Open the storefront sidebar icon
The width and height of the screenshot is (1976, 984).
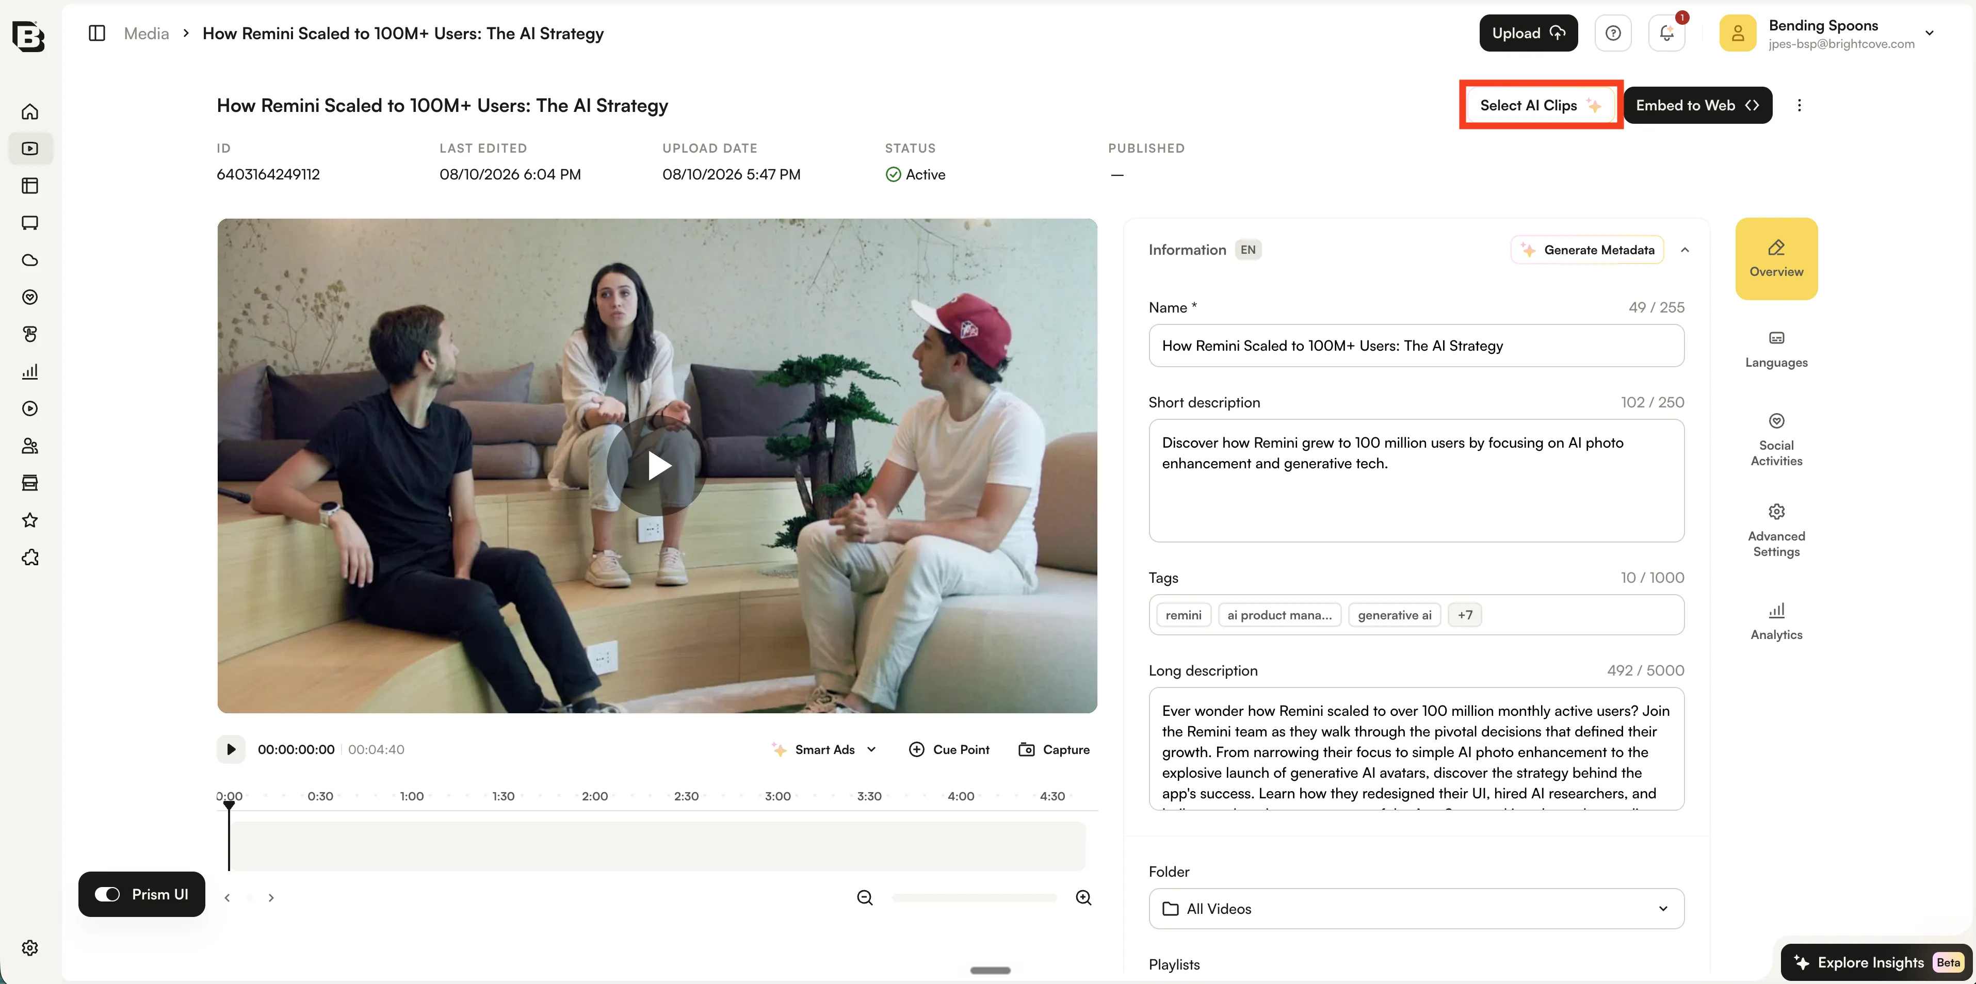coord(30,483)
